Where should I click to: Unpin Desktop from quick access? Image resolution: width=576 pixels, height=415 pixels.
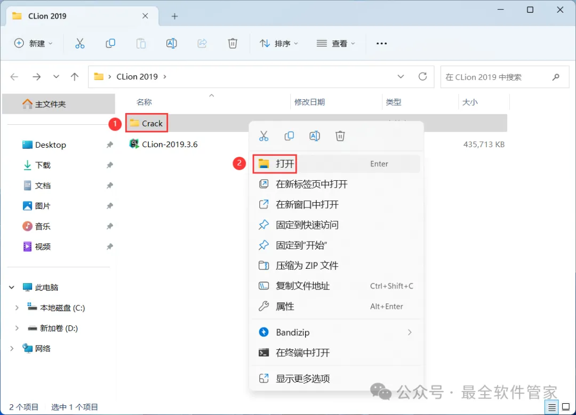pyautogui.click(x=109, y=145)
